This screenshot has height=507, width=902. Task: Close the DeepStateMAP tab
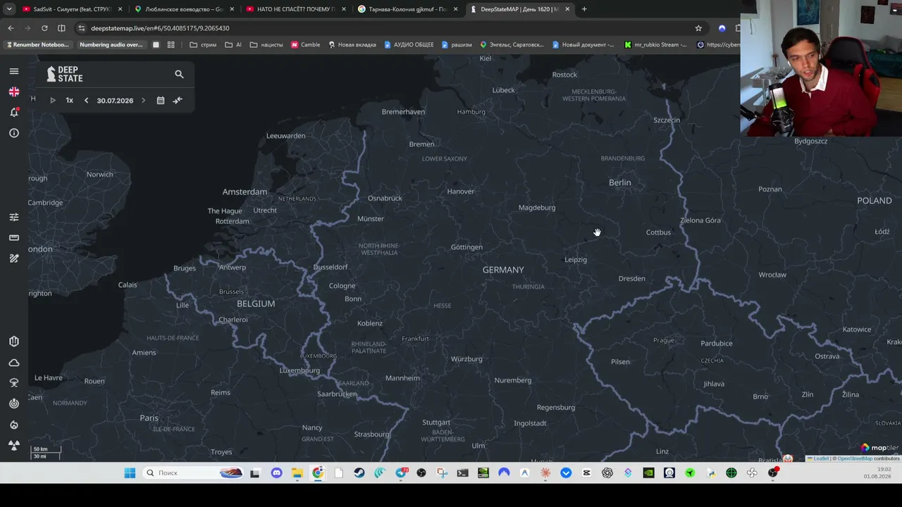click(567, 9)
